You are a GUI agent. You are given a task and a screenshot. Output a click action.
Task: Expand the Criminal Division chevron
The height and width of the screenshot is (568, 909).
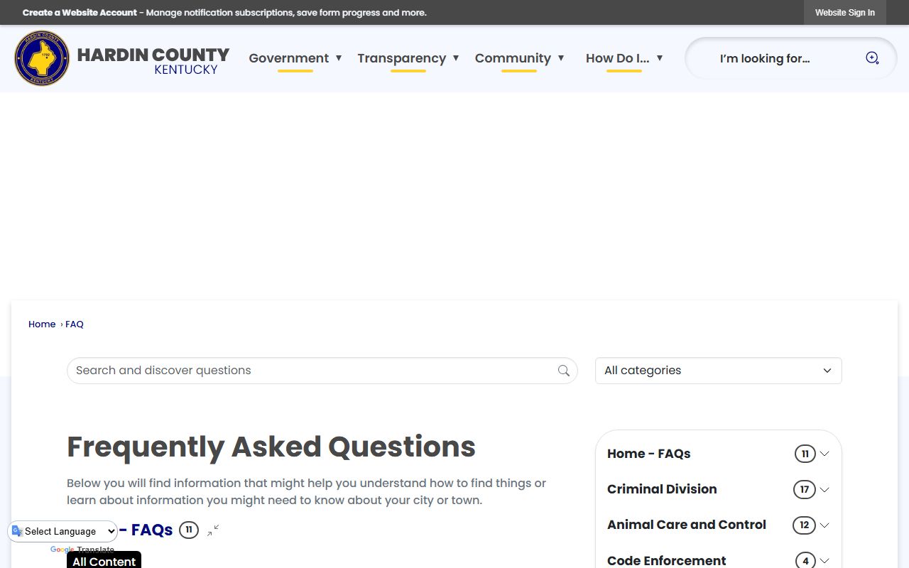point(824,489)
